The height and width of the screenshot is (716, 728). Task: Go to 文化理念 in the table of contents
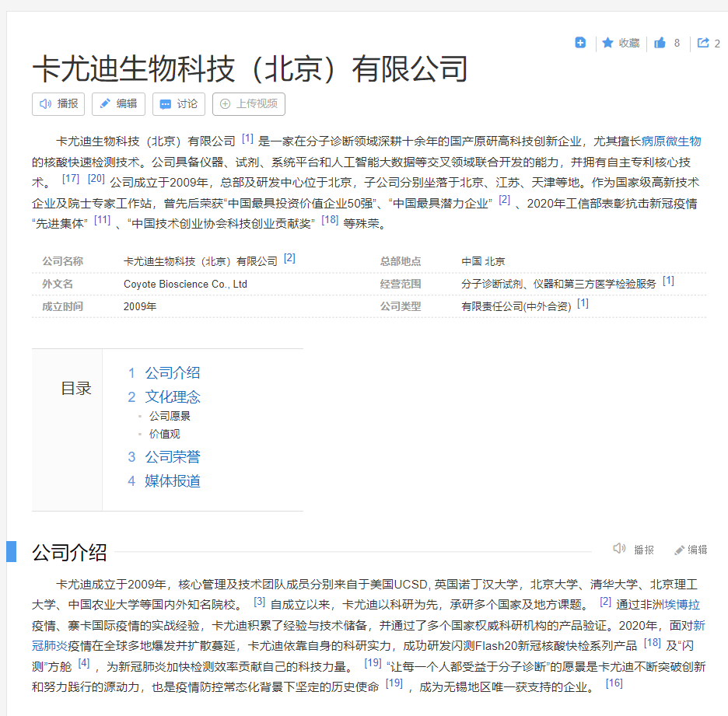pyautogui.click(x=172, y=397)
